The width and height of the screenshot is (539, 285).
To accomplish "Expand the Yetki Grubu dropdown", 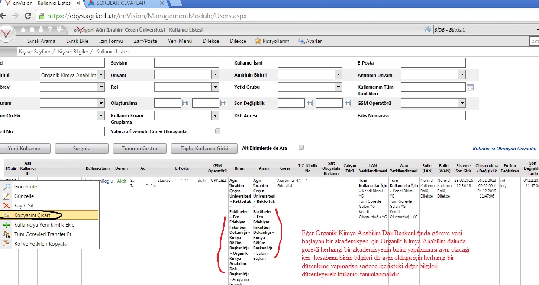I will 339,87.
